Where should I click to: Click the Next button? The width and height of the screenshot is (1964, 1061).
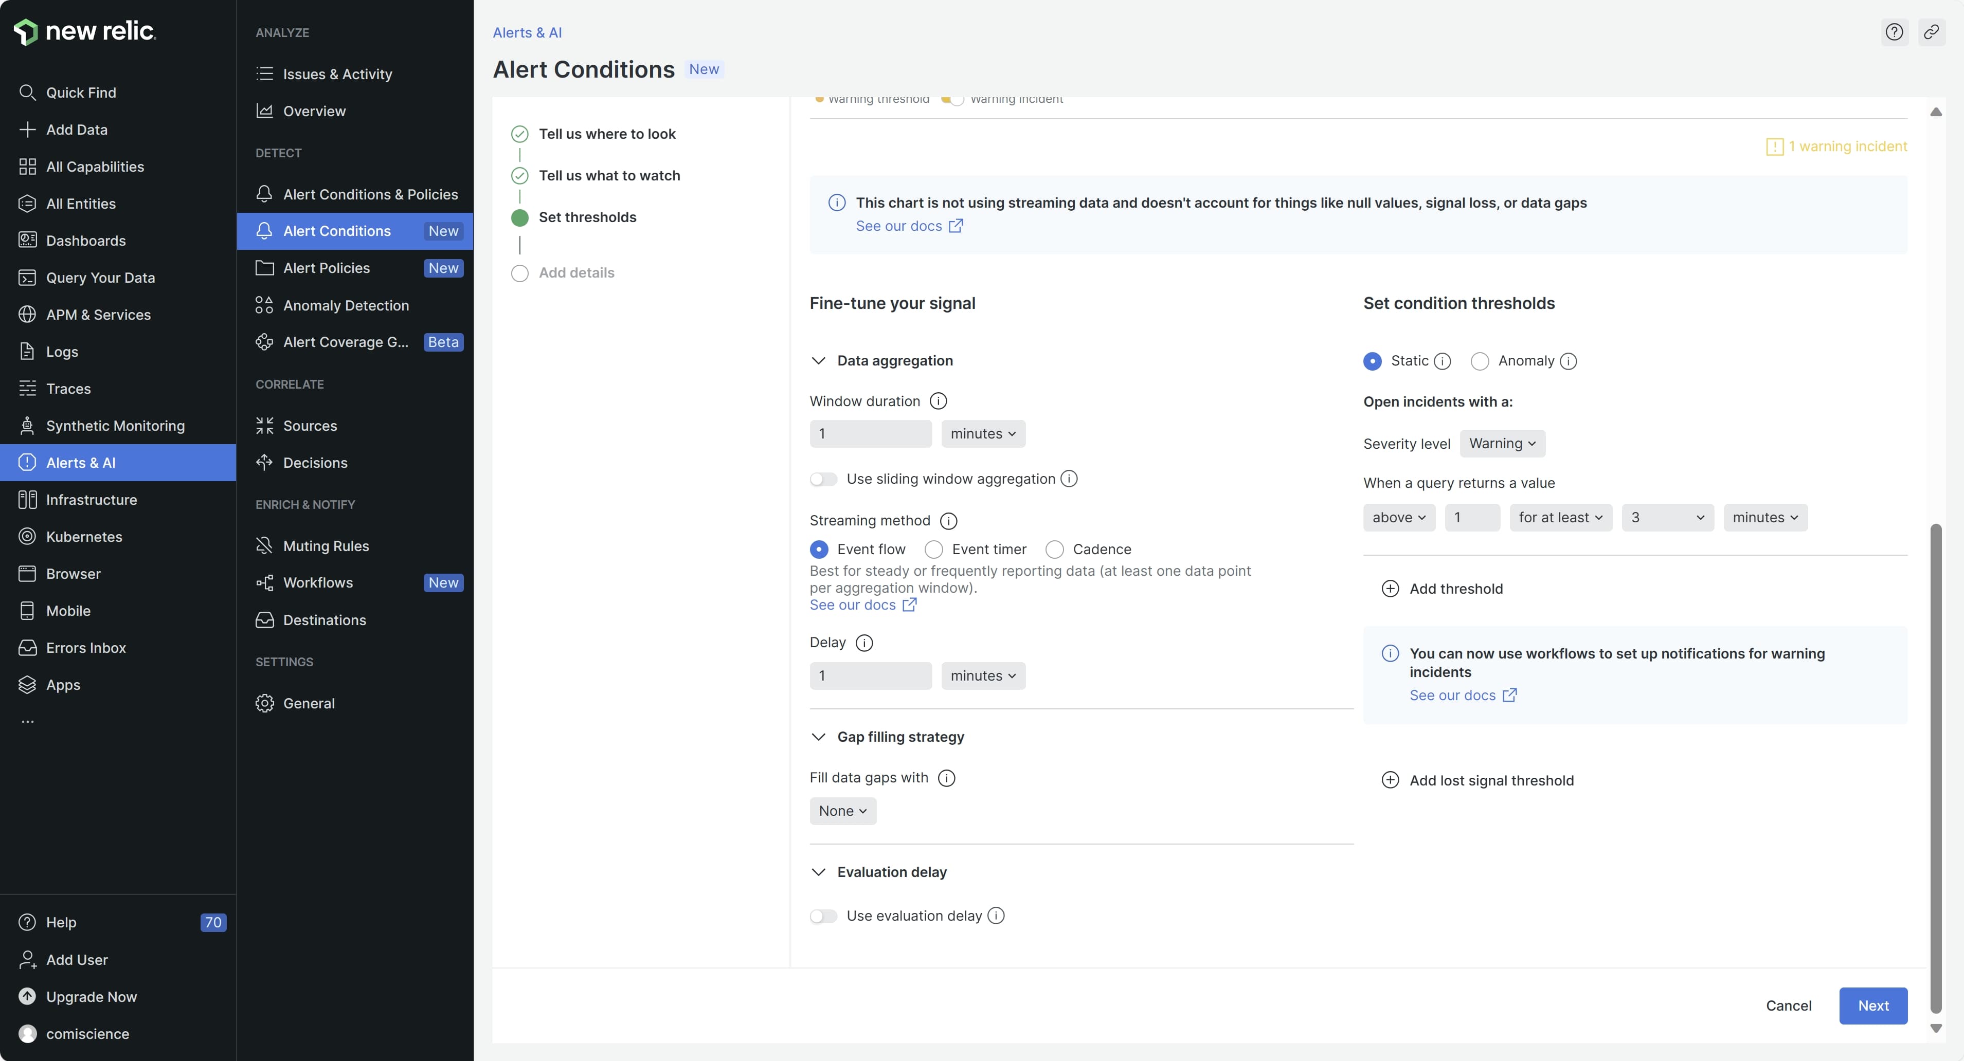coord(1872,1005)
